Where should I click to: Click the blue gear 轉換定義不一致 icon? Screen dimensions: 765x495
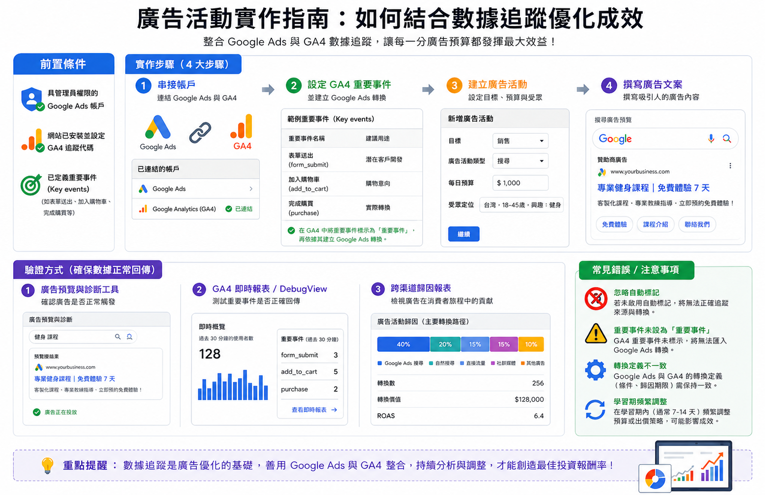pos(596,370)
